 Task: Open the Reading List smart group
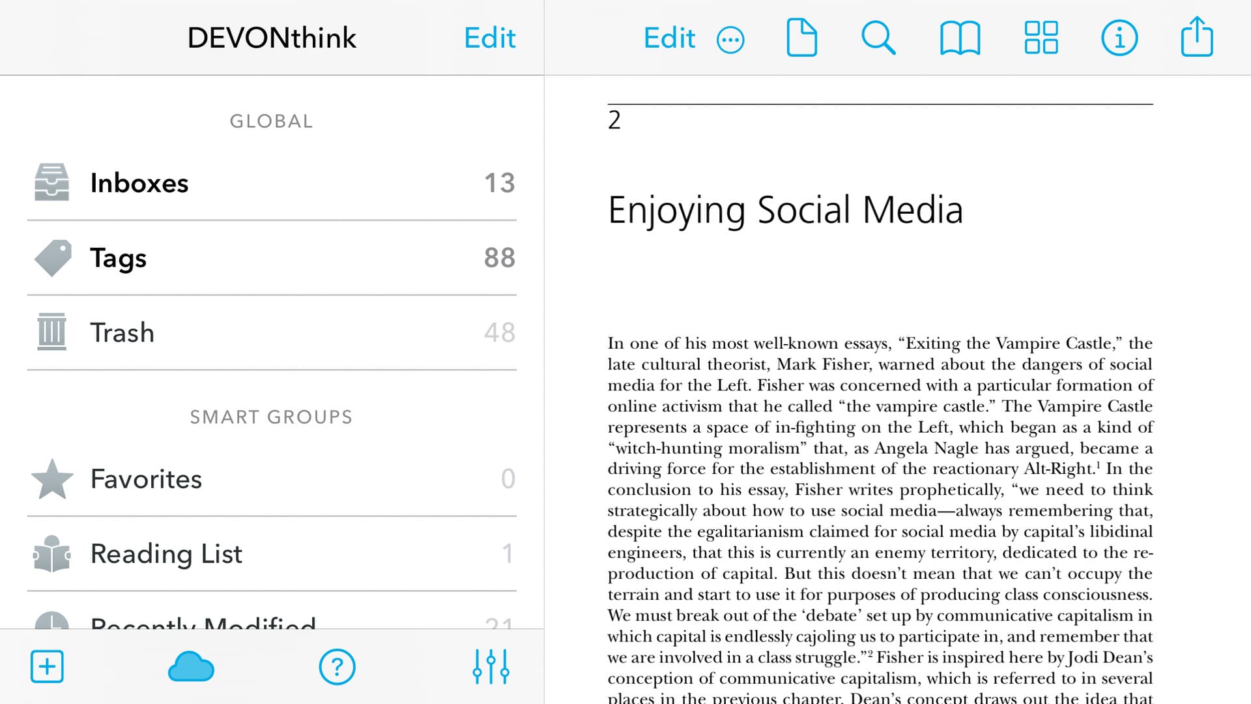[x=272, y=554]
